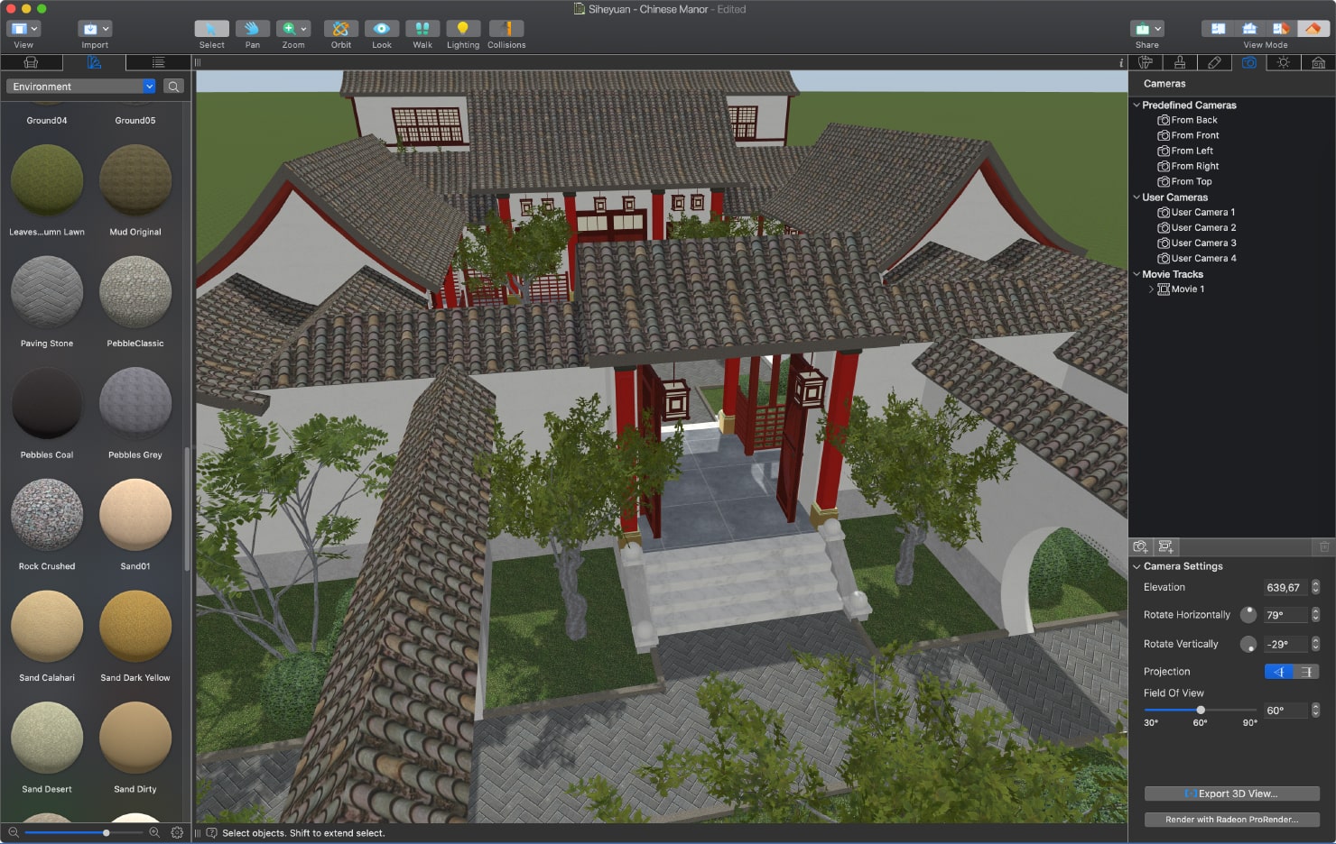Toggle Lighting with the bulb icon
This screenshot has height=844, width=1336.
pos(463,29)
